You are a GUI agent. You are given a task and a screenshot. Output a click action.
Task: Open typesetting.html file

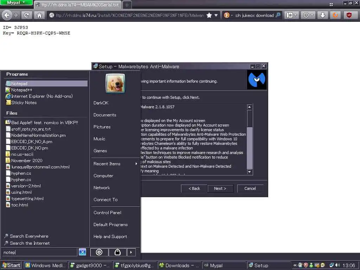pos(46,199)
